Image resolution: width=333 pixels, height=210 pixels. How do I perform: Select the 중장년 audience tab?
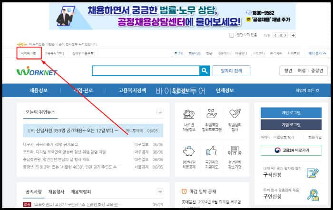click(317, 71)
